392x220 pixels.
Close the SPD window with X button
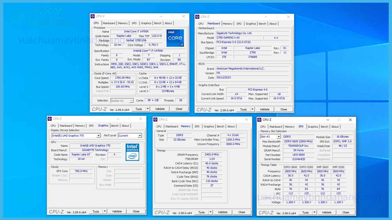tap(350, 120)
